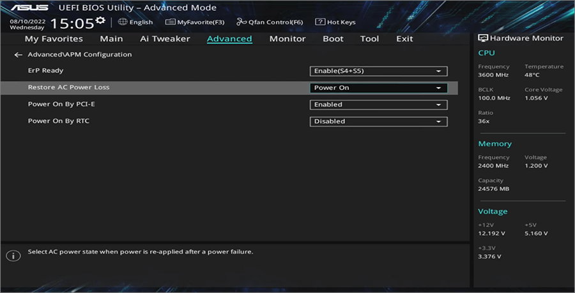This screenshot has height=293, width=575.
Task: Go to the Boot tab
Action: point(333,39)
